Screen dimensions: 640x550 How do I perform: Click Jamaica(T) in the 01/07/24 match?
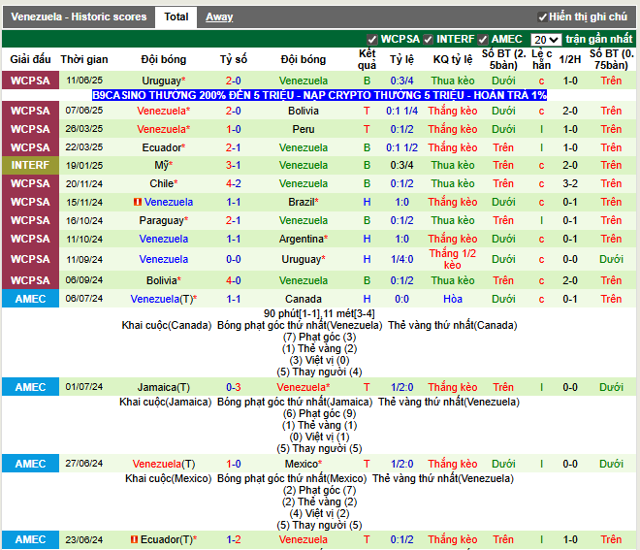164,387
